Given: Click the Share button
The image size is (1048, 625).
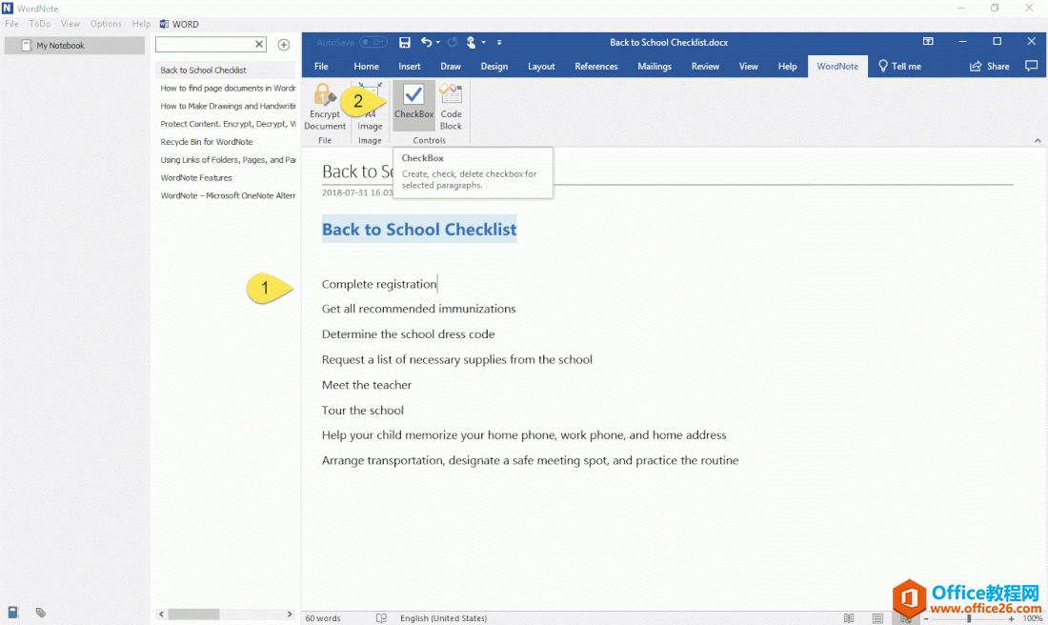Looking at the screenshot, I should (990, 67).
